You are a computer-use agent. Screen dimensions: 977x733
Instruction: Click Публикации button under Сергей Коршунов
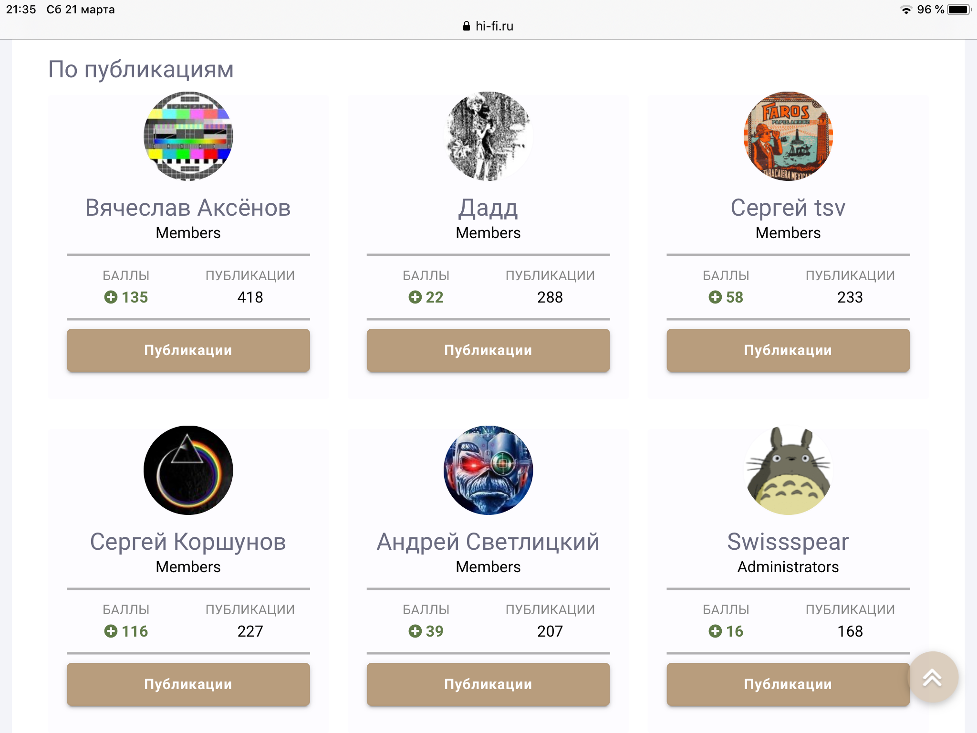pos(188,684)
